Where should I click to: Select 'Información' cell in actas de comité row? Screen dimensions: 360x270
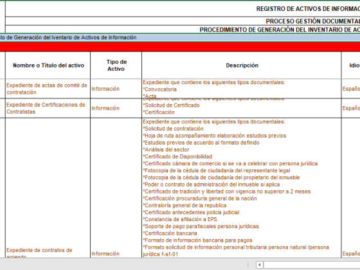(x=116, y=89)
